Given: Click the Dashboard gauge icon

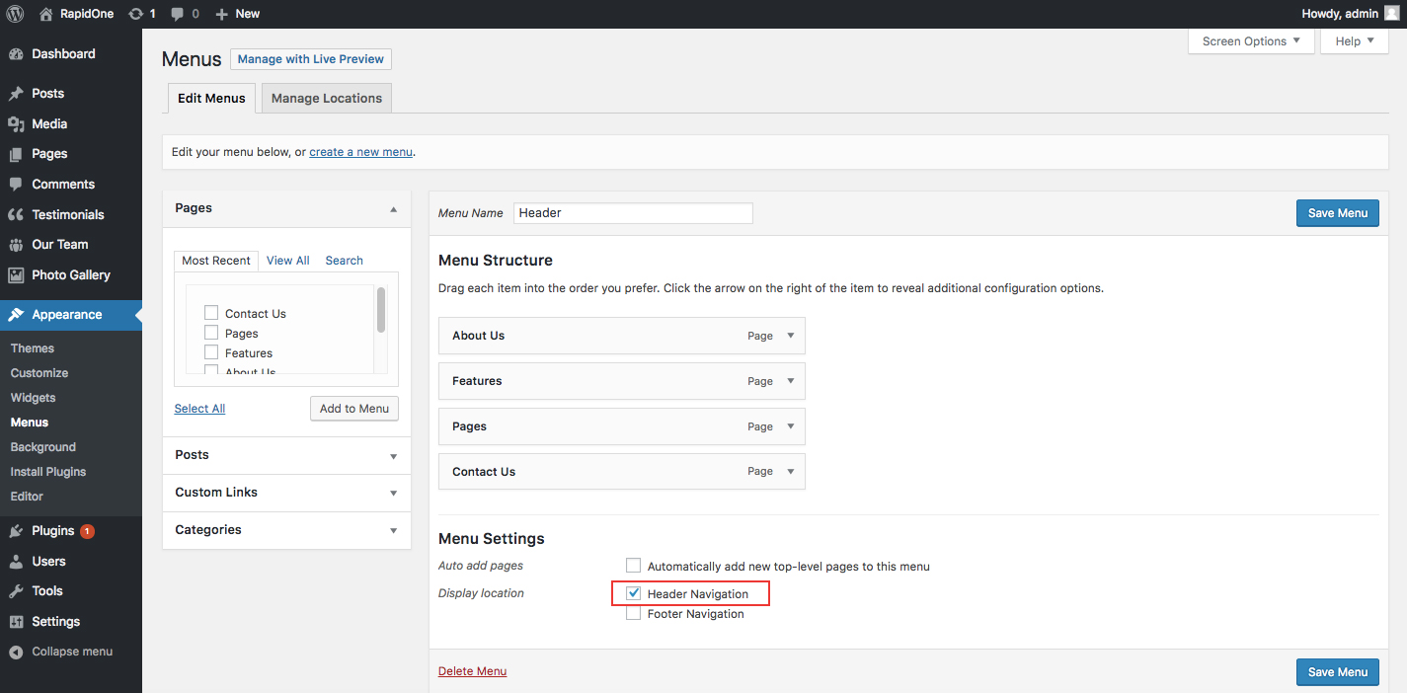Looking at the screenshot, I should pos(16,54).
